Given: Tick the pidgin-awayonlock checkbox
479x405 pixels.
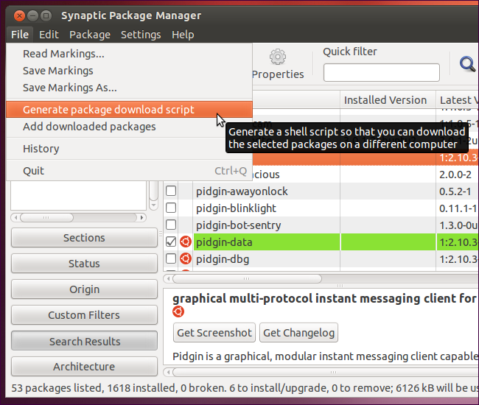Looking at the screenshot, I should [171, 191].
